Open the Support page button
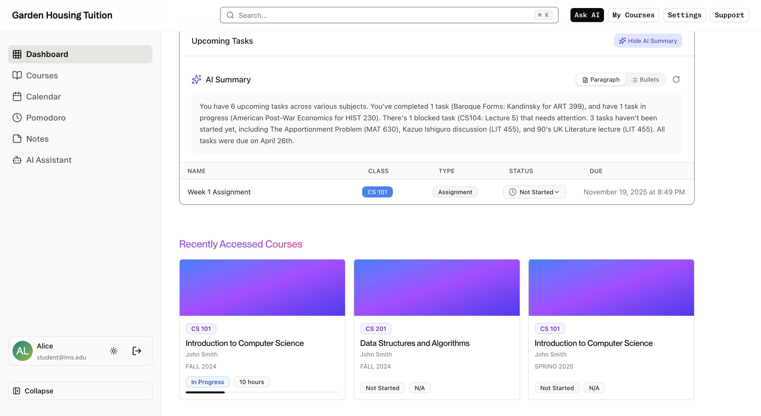 (x=729, y=15)
